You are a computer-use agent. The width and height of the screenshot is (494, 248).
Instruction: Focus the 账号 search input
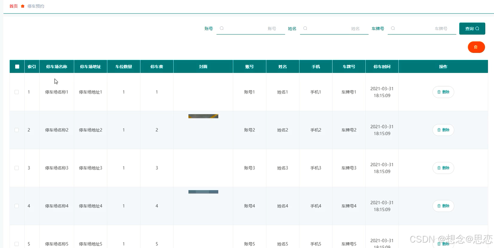(251, 29)
